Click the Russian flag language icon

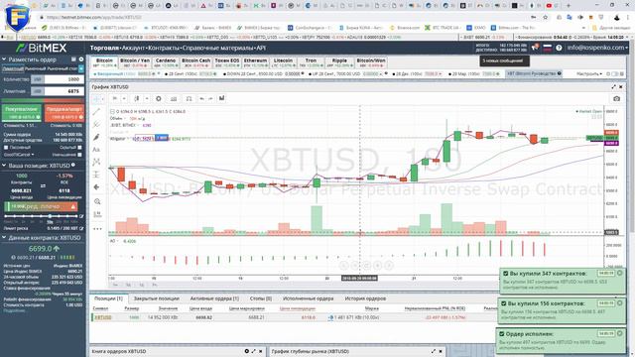pos(547,48)
